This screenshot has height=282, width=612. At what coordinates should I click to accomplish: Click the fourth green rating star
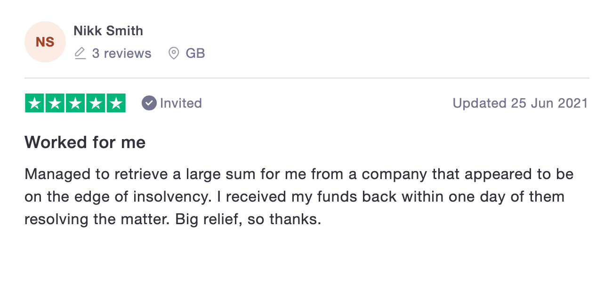[96, 103]
